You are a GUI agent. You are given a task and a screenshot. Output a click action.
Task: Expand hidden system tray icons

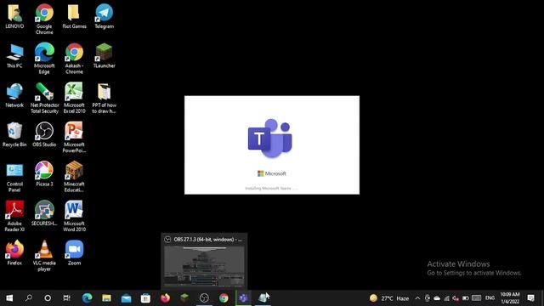(x=417, y=298)
